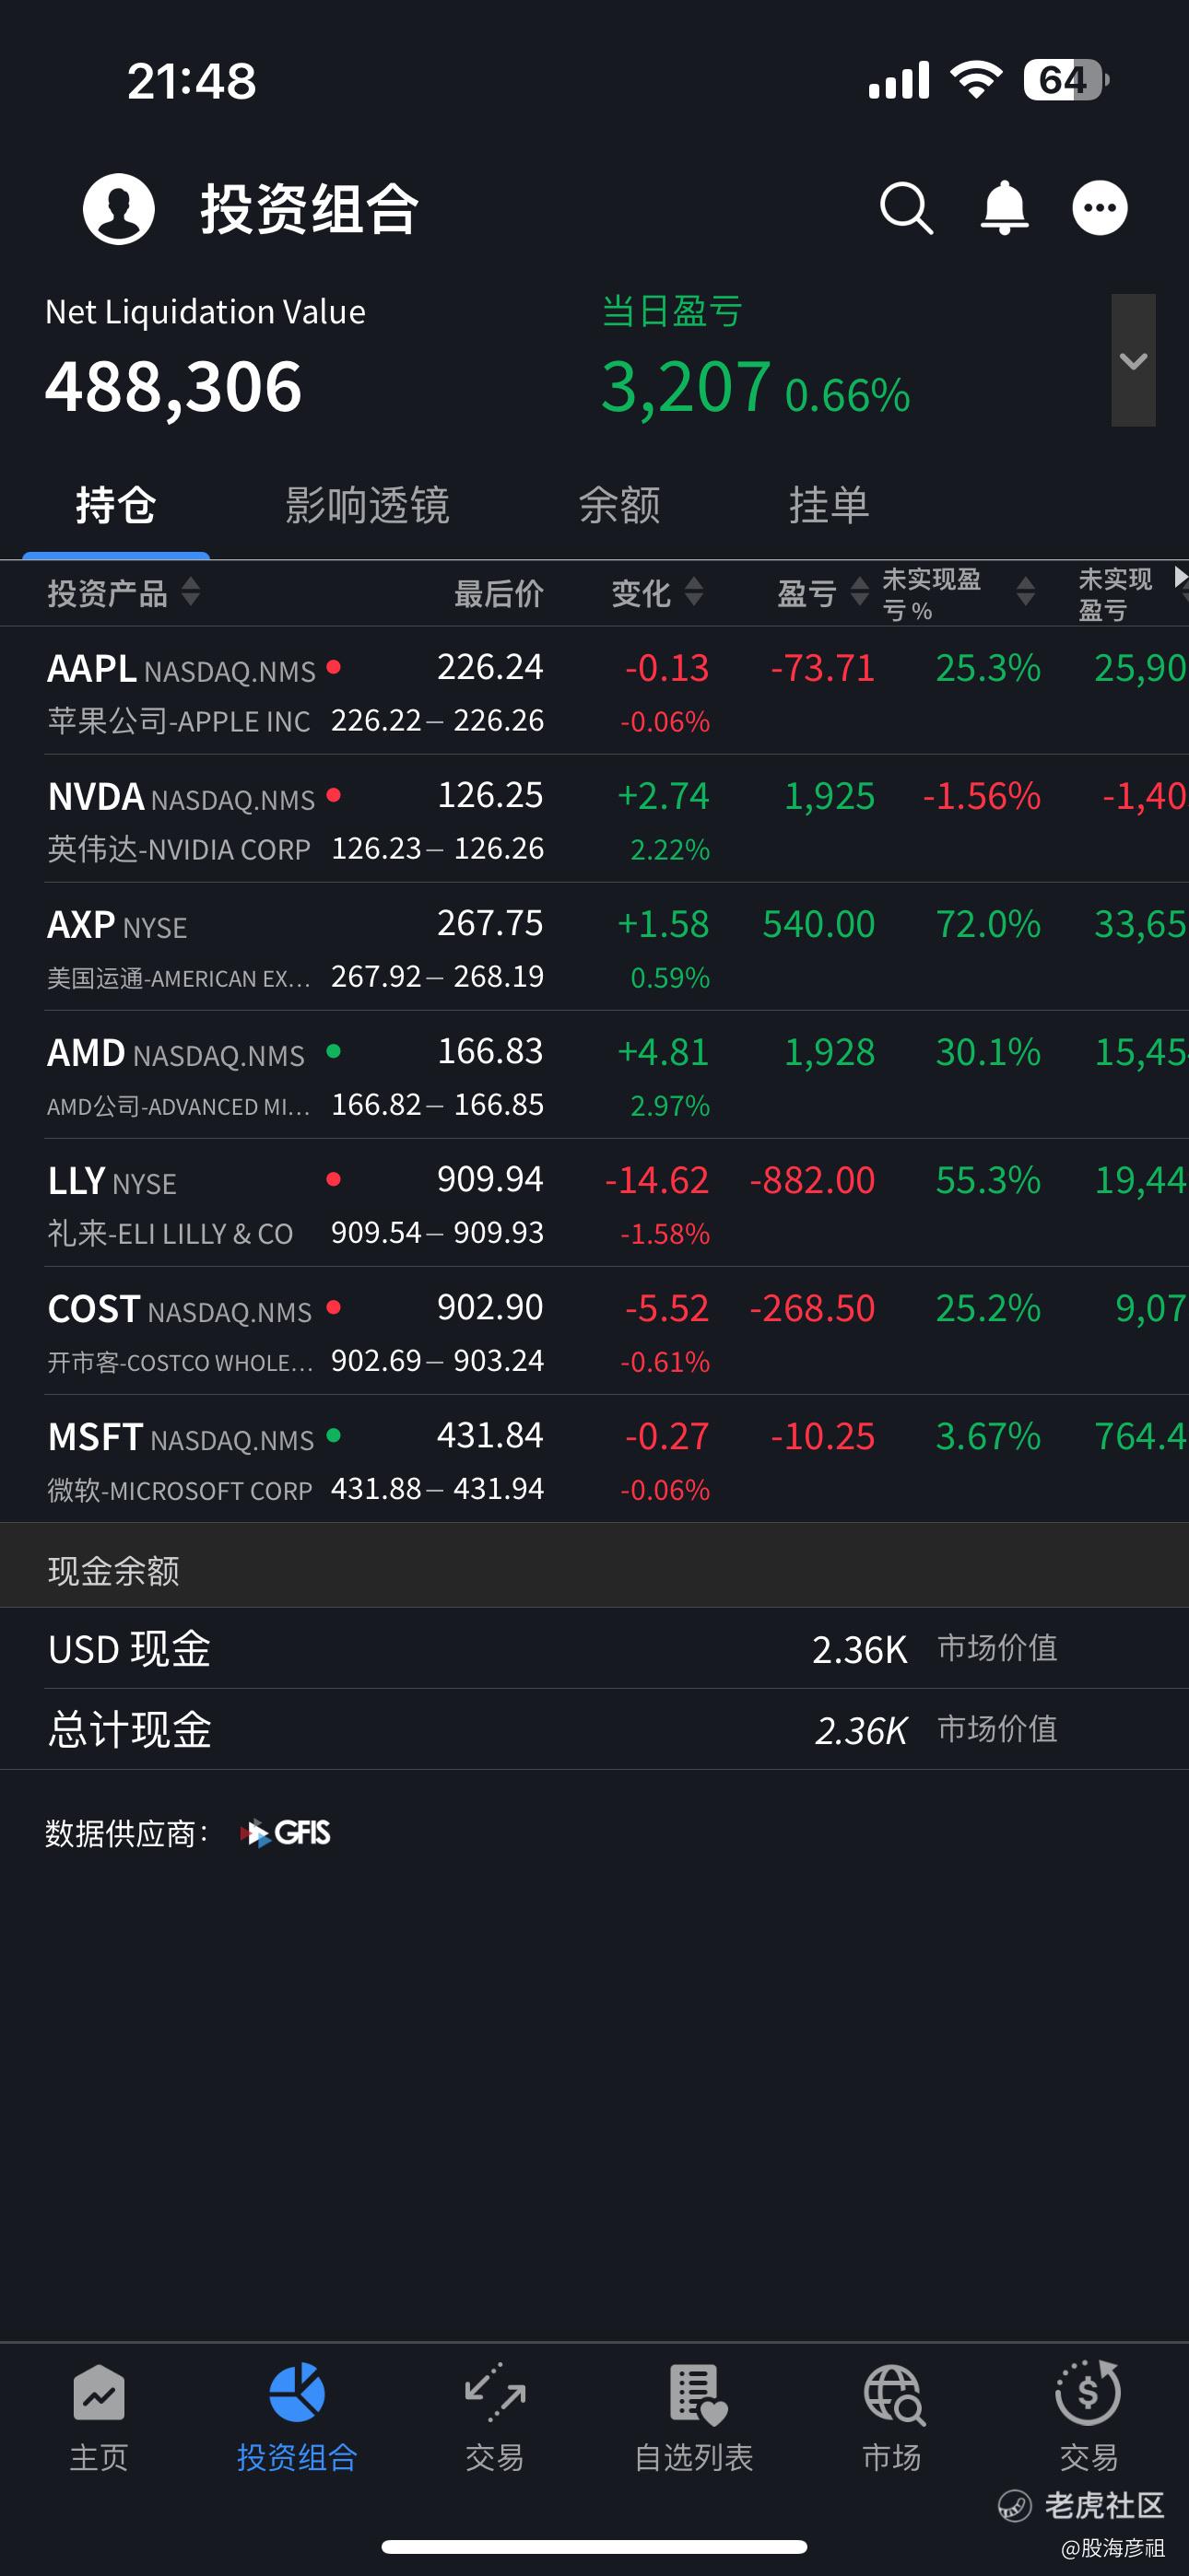Screen dimensions: 1189x2576
Task: Select AAPL last price 226.24
Action: (490, 667)
